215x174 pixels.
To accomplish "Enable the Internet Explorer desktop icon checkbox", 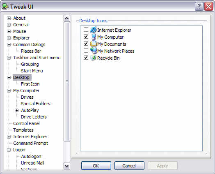I will pos(86,29).
